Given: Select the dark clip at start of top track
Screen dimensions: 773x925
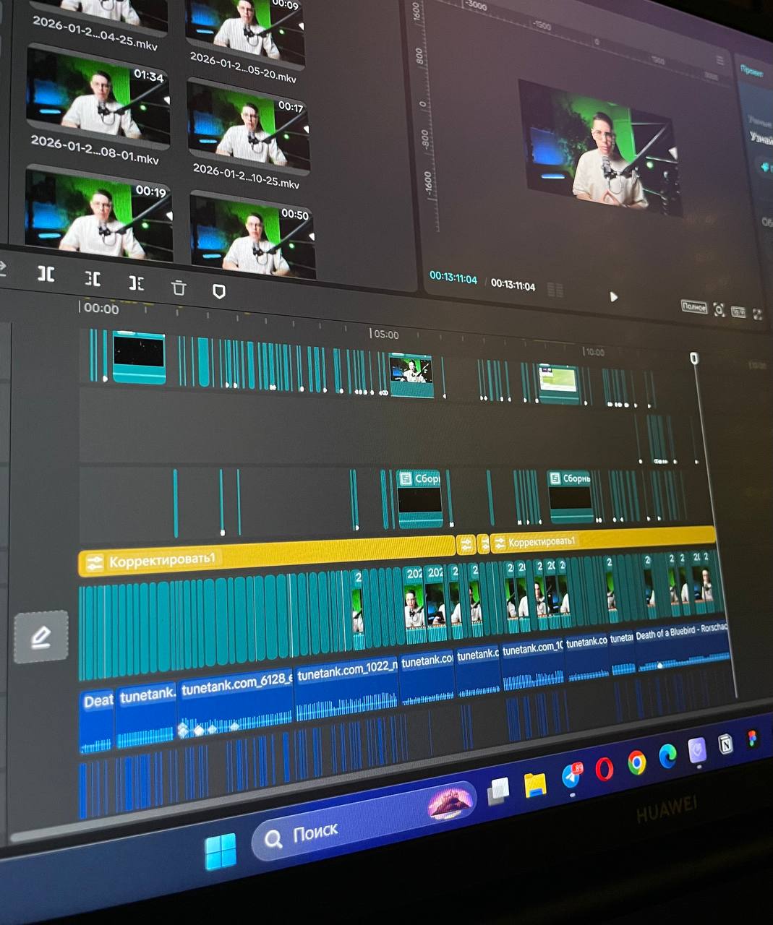Looking at the screenshot, I should [x=139, y=357].
